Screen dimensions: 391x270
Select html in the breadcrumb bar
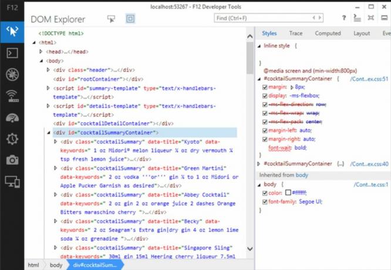(33, 265)
